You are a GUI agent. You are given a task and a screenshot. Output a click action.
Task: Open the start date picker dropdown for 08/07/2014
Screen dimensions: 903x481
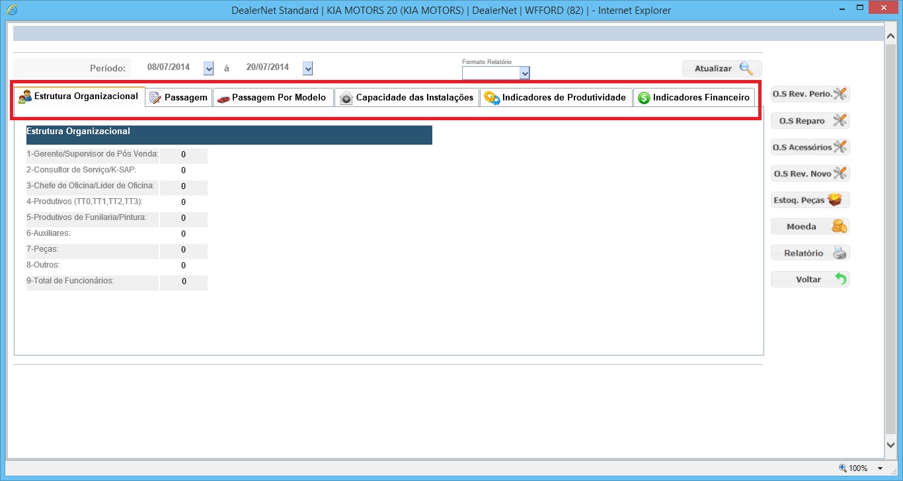[x=209, y=68]
